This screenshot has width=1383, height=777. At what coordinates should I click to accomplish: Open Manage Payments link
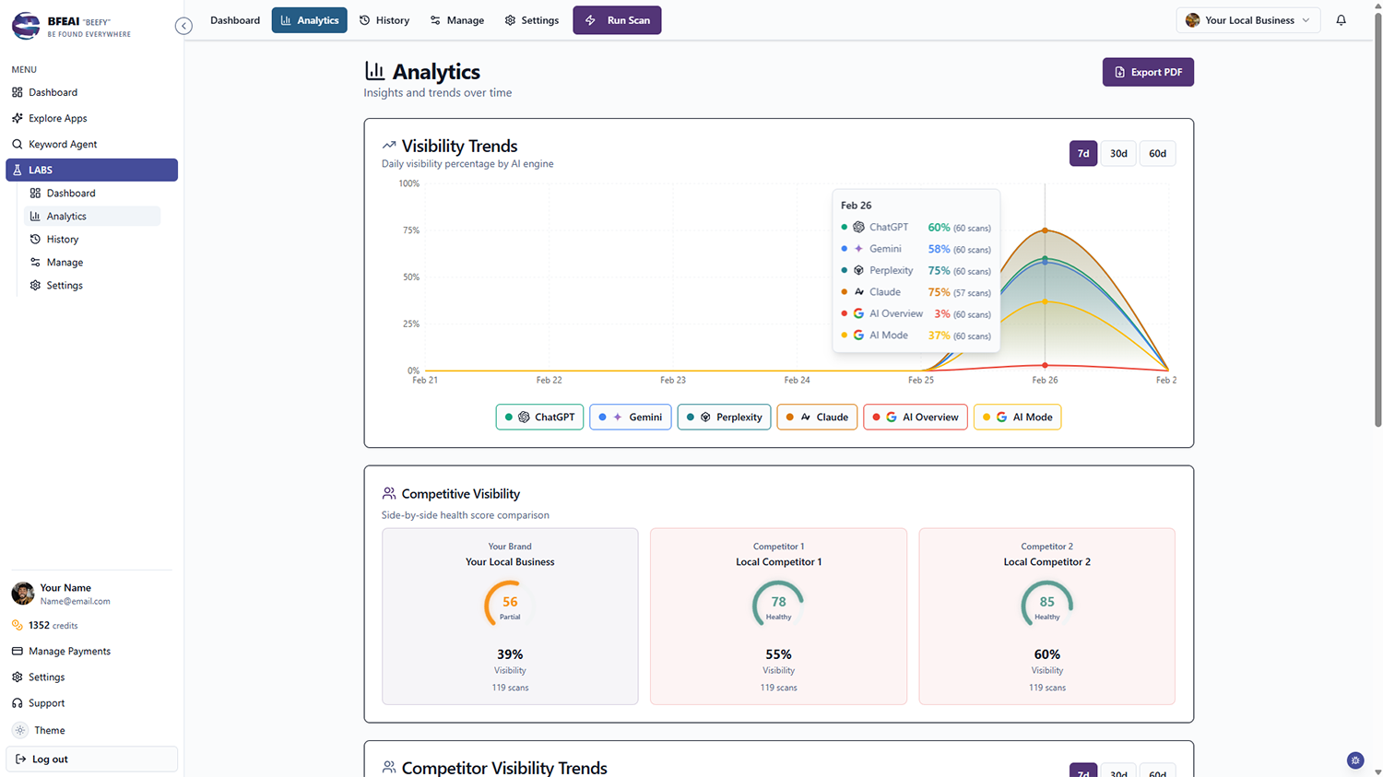(91, 651)
